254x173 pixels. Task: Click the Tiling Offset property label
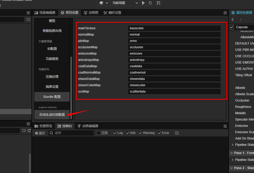pos(243,75)
